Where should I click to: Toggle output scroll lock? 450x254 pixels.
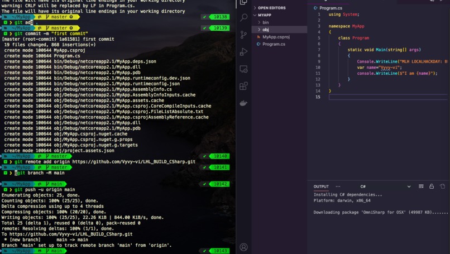click(x=432, y=186)
